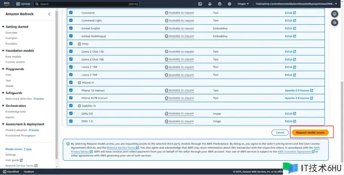
Task: Click the info panel icon on right edge
Action: [335, 14]
